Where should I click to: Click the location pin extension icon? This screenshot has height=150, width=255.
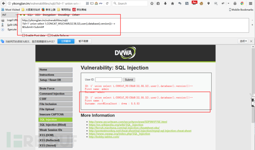point(208,3)
